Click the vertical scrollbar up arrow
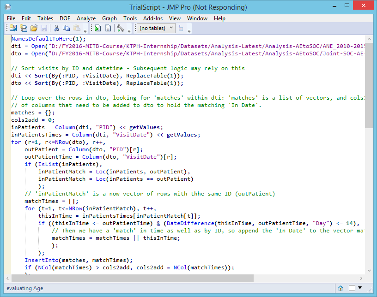377x297 pixels. tap(369, 39)
